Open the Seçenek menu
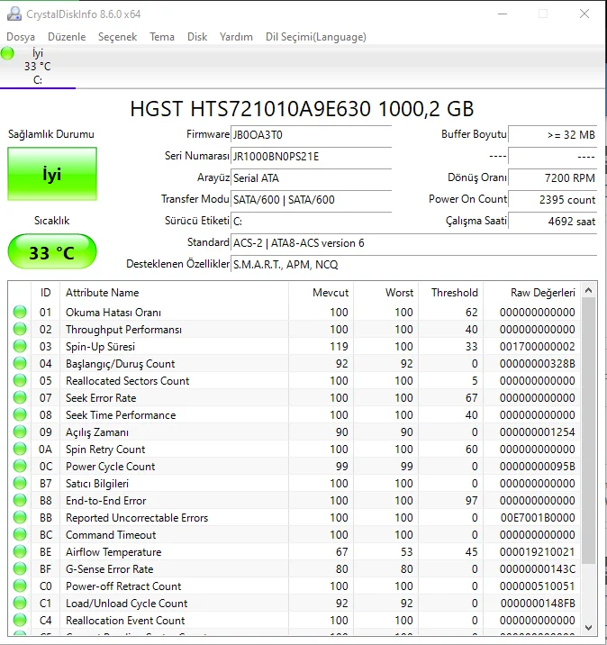The height and width of the screenshot is (645, 607). pyautogui.click(x=118, y=37)
